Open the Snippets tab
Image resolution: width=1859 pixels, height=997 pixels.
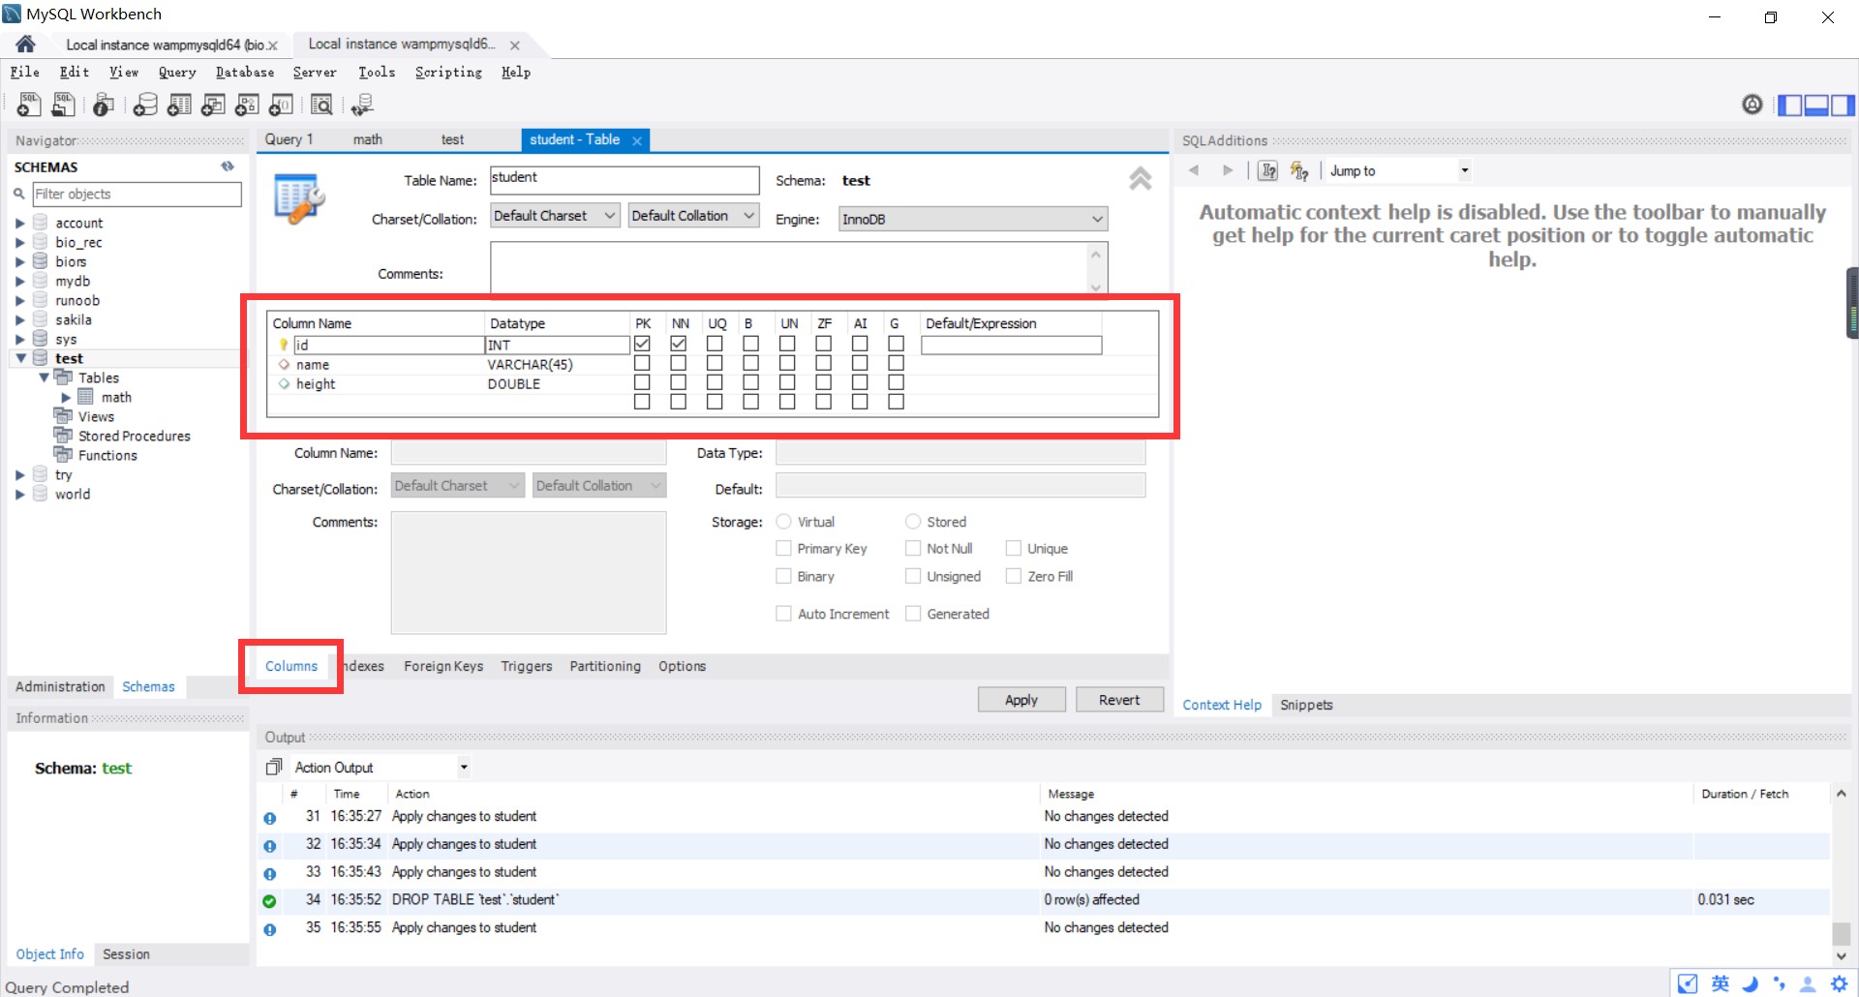click(1306, 705)
